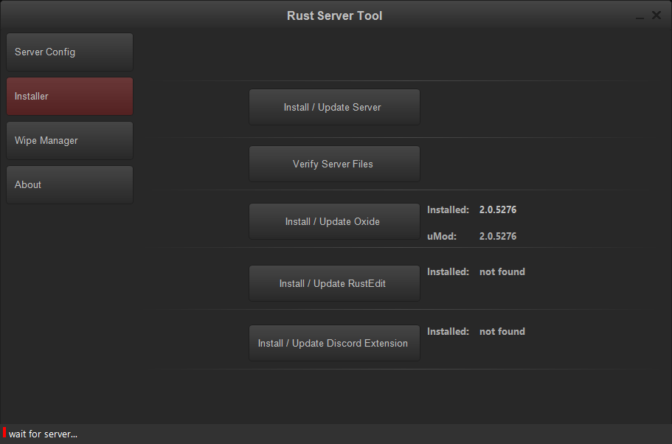
Task: Open the Server Config section
Action: (x=69, y=52)
